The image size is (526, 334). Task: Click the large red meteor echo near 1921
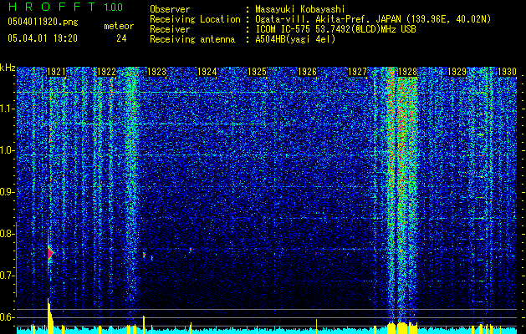pos(50,253)
